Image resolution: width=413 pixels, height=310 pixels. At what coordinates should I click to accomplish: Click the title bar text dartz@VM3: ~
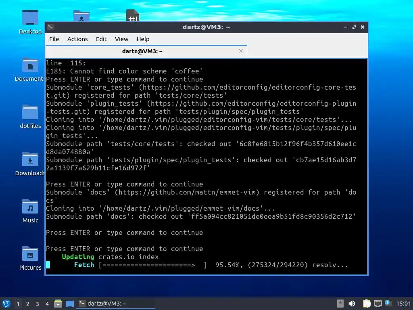tap(206, 27)
